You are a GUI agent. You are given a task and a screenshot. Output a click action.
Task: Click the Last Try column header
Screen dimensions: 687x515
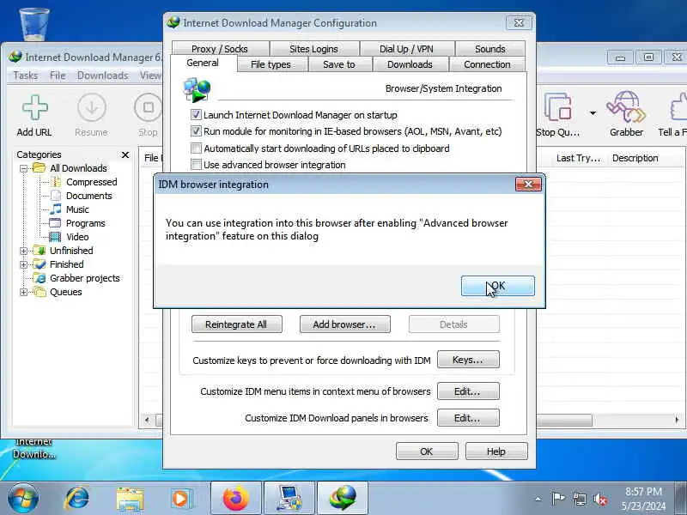tap(578, 158)
